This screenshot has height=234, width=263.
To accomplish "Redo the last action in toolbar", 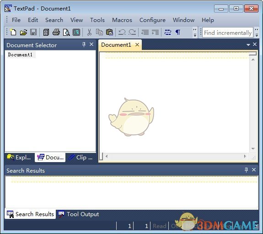I will click(132, 32).
